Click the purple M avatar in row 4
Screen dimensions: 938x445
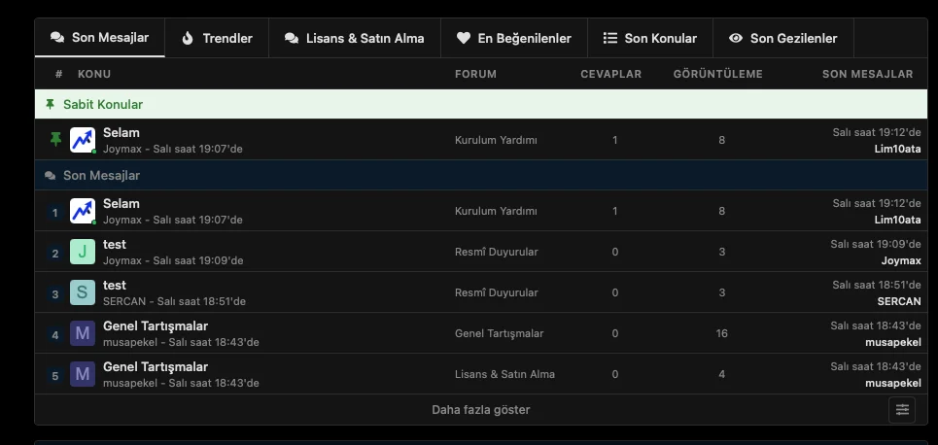tap(83, 334)
